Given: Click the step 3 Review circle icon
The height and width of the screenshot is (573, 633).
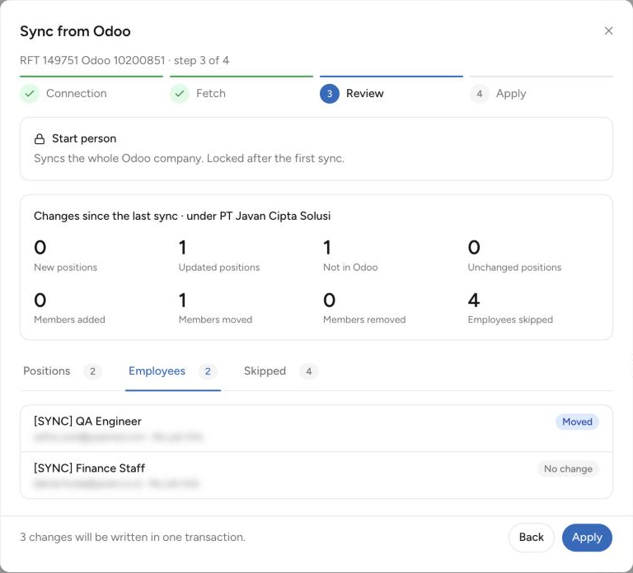Looking at the screenshot, I should click(330, 94).
